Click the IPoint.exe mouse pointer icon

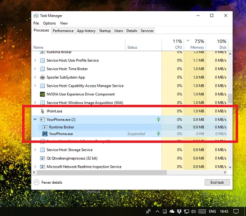coord(42,111)
